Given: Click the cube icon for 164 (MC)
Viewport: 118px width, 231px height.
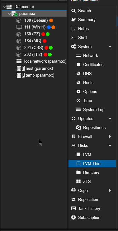Looking at the screenshot, I should (x=19, y=41).
